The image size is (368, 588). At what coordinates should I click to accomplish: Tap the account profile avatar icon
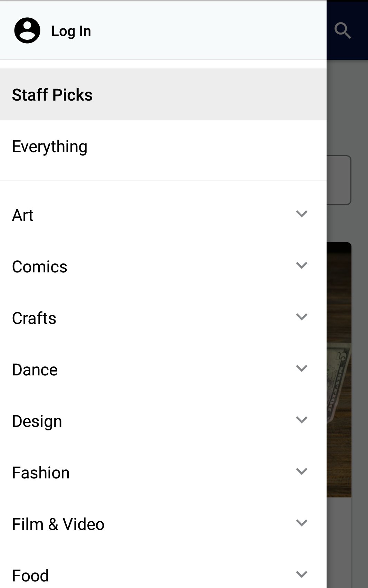click(x=27, y=31)
